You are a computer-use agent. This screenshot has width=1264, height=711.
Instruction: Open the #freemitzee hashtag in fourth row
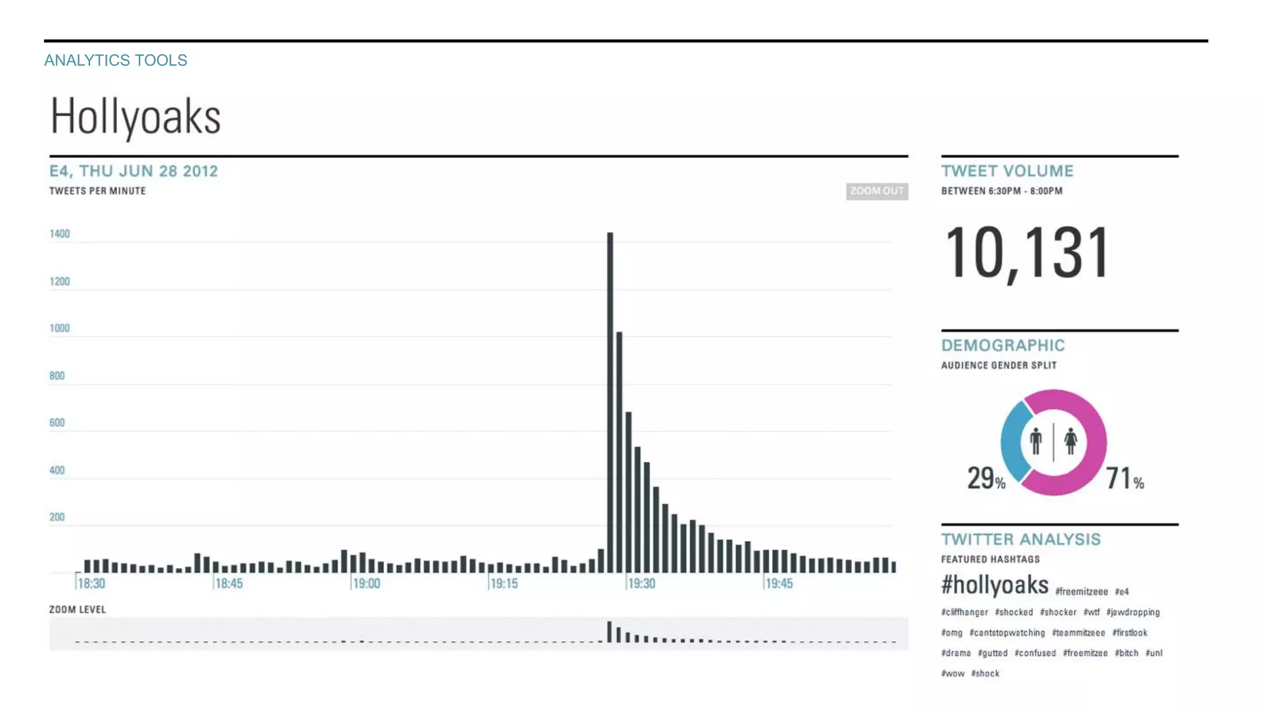pos(1085,653)
